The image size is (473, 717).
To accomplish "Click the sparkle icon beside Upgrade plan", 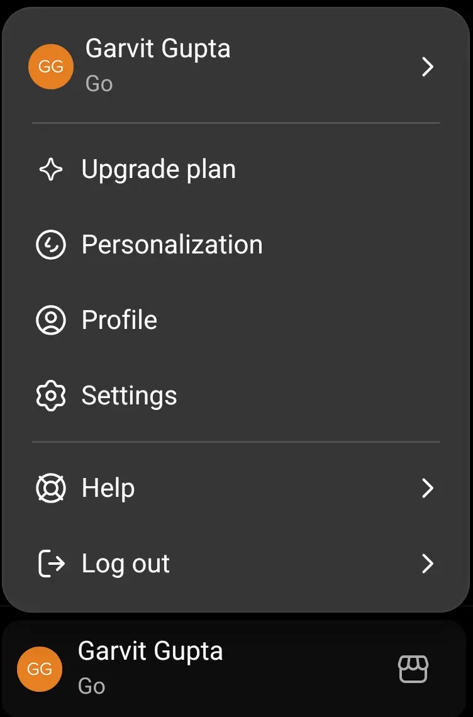I will point(51,169).
